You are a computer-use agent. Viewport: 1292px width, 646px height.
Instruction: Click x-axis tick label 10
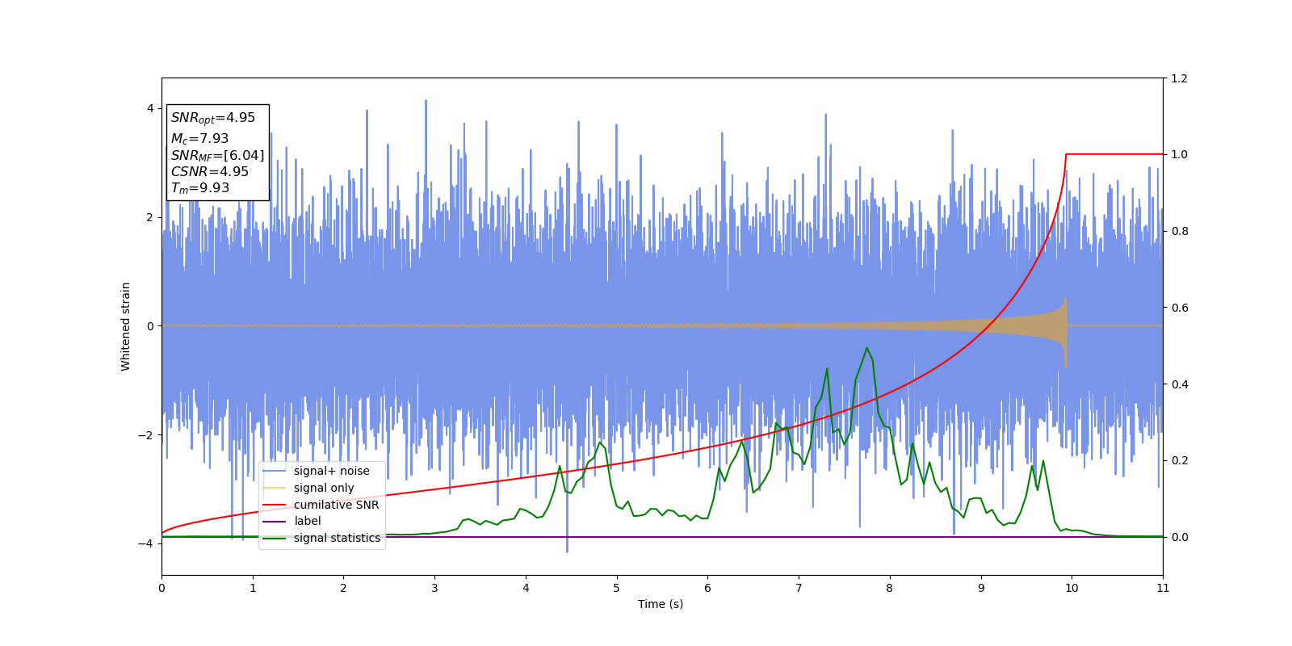coord(1072,589)
